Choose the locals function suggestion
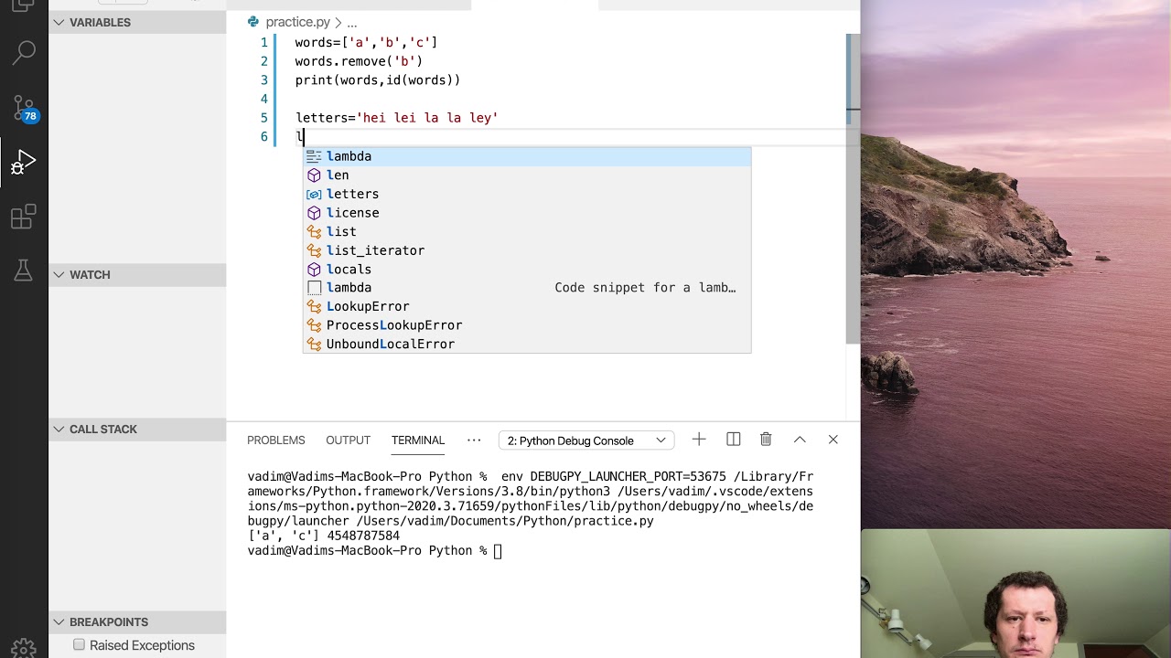Viewport: 1171px width, 658px height. point(527,270)
